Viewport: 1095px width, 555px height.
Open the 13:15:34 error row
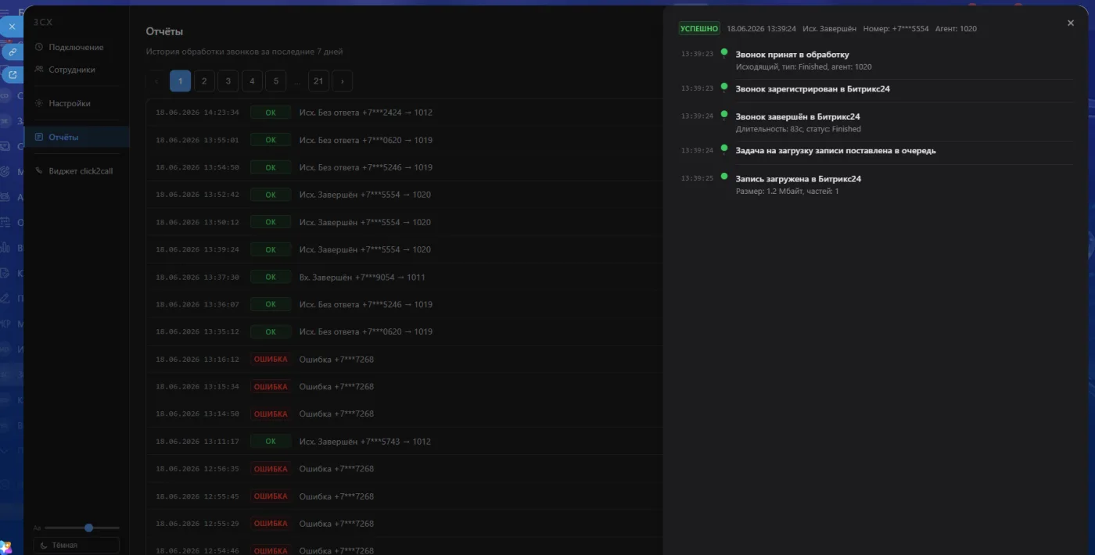tap(404, 387)
